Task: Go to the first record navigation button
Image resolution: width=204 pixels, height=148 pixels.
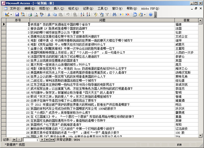Action: coord(14,139)
